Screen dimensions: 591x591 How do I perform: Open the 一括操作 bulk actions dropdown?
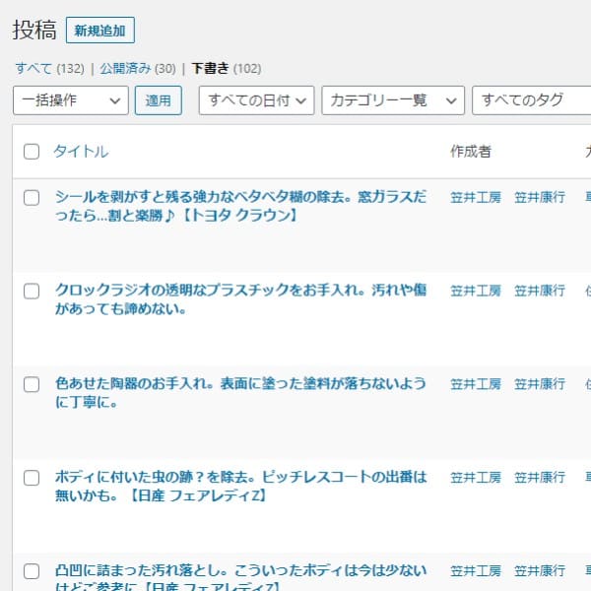point(71,100)
